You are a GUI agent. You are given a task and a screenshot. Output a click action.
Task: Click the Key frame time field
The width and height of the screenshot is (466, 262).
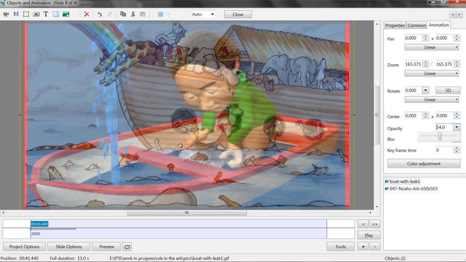[444, 150]
